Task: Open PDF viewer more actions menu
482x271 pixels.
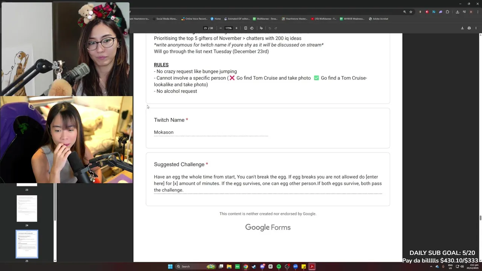Action: pyautogui.click(x=476, y=28)
